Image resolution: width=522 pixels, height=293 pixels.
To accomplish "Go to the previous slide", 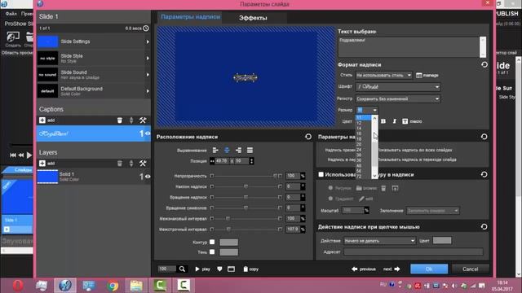I will coord(364,269).
